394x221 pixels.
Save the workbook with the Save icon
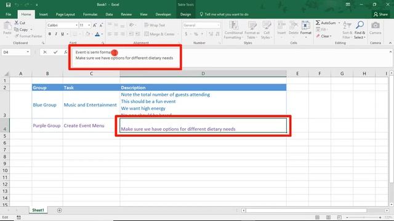8,5
